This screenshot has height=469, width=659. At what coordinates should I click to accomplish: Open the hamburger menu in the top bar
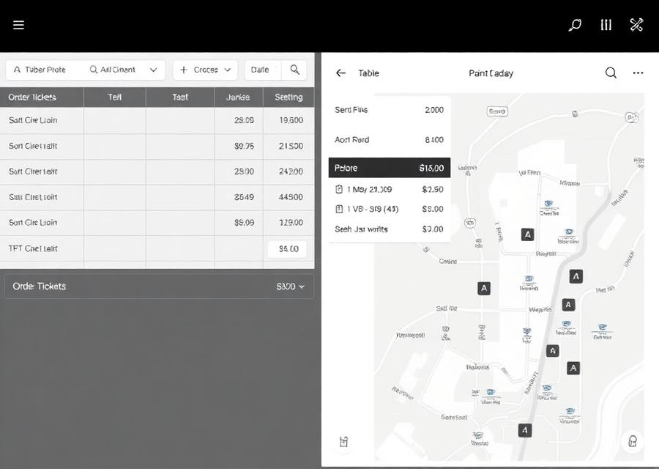[x=18, y=25]
